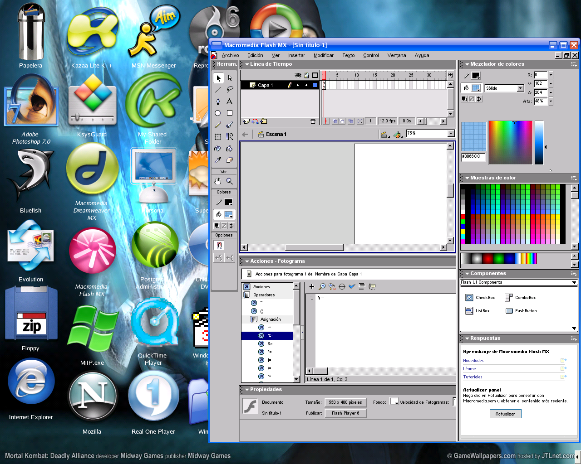Image resolution: width=581 pixels, height=464 pixels.
Task: Select the Text tool
Action: [x=230, y=101]
